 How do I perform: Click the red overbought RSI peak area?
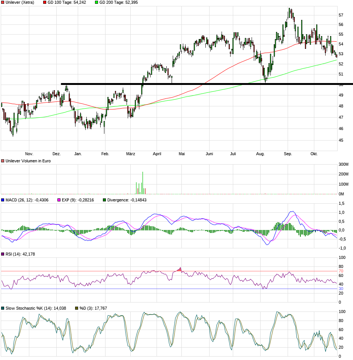click(x=180, y=269)
